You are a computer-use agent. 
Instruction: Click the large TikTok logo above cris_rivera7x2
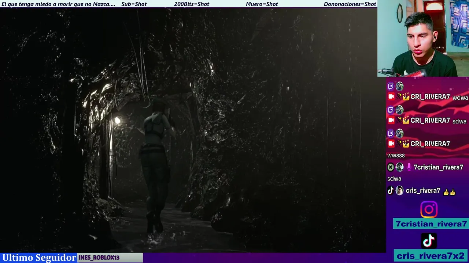tap(429, 241)
